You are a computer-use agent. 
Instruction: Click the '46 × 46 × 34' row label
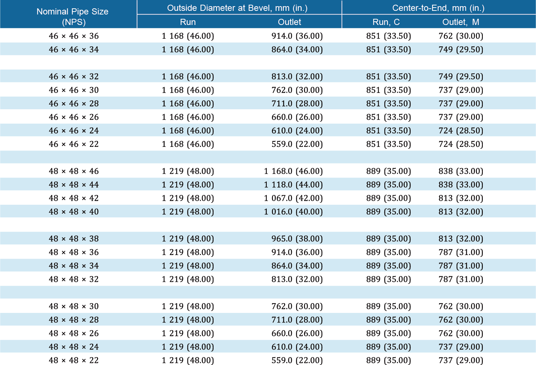coord(74,50)
